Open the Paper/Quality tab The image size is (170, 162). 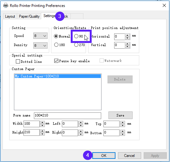[29, 16]
